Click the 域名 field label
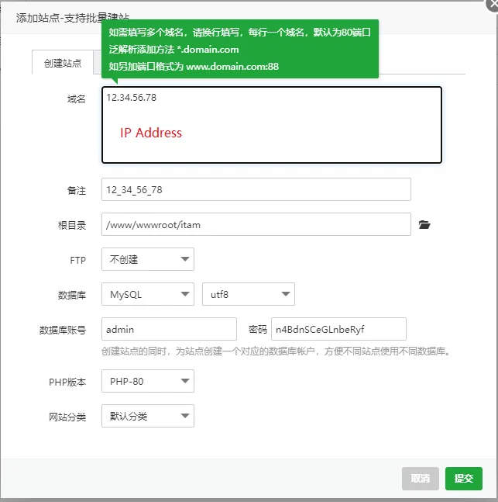The width and height of the screenshot is (498, 502). (77, 99)
